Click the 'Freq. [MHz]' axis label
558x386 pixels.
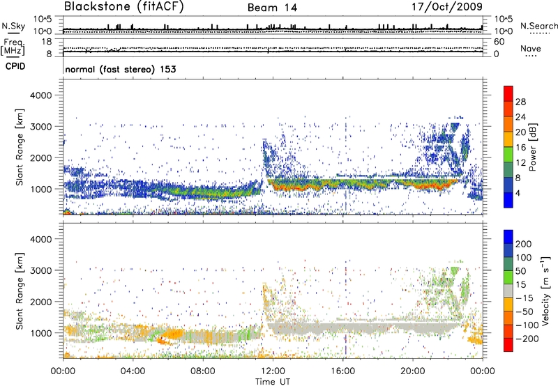(x=13, y=47)
